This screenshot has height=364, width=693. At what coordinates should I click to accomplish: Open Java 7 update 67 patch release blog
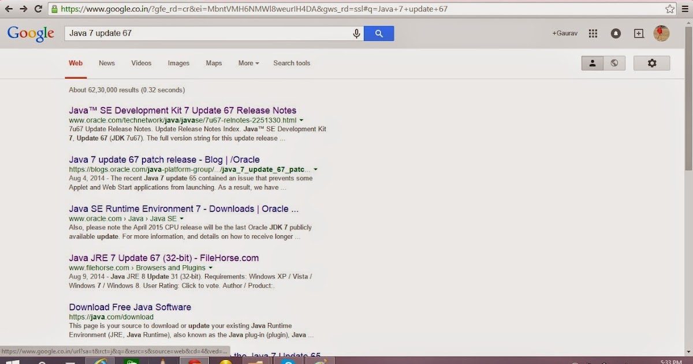tap(164, 159)
